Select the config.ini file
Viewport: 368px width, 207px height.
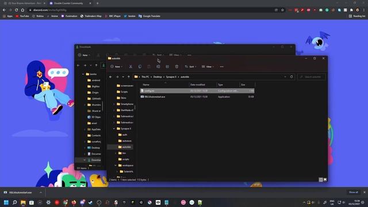[197, 91]
